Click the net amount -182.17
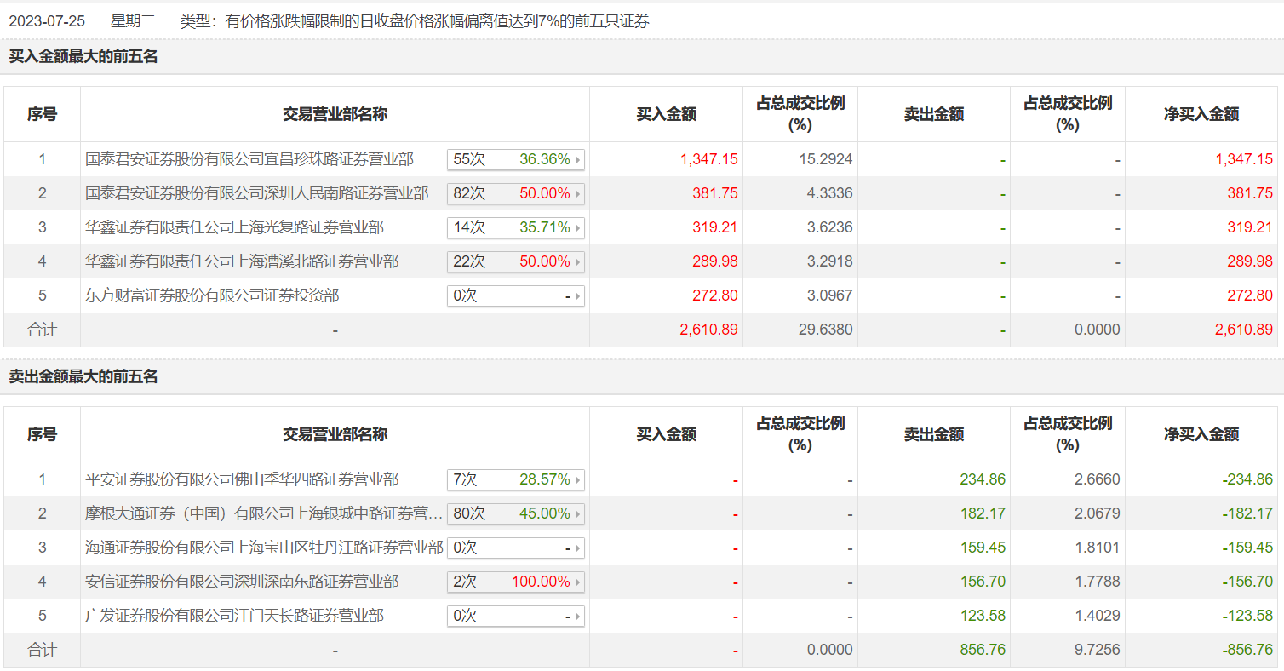The height and width of the screenshot is (671, 1284). pyautogui.click(x=1247, y=513)
